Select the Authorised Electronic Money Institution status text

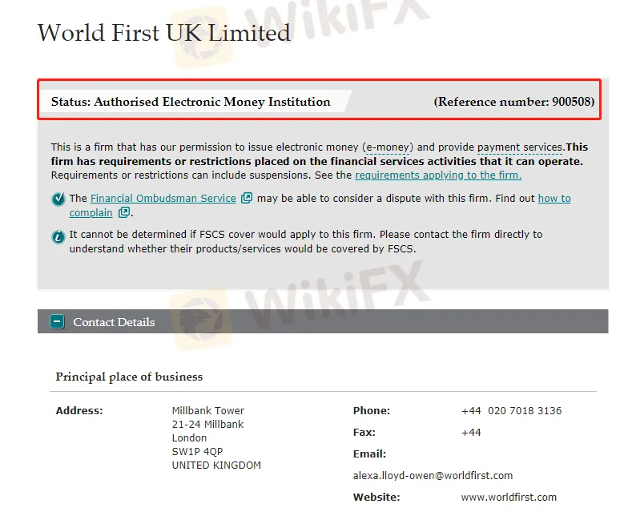click(x=211, y=102)
